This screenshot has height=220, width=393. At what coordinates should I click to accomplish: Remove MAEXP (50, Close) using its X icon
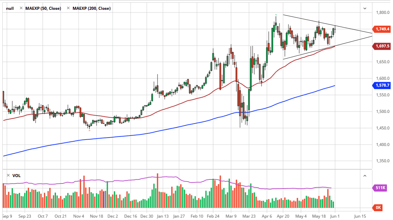pos(21,8)
